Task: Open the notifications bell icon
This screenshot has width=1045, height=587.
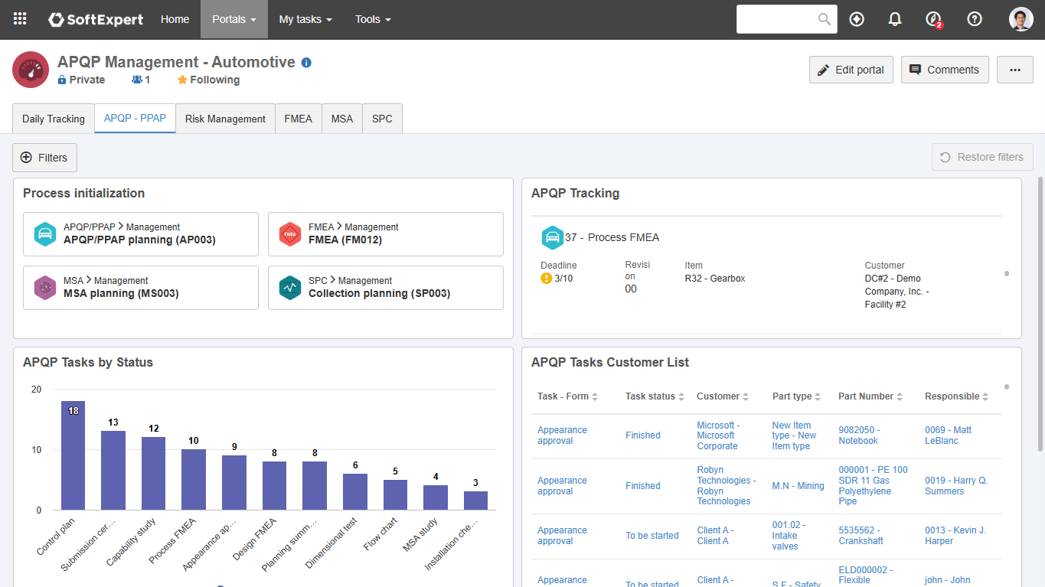Action: tap(895, 19)
